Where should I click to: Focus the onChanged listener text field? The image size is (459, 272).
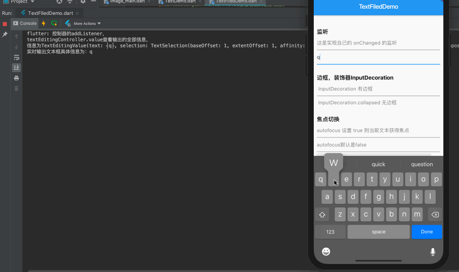378,43
